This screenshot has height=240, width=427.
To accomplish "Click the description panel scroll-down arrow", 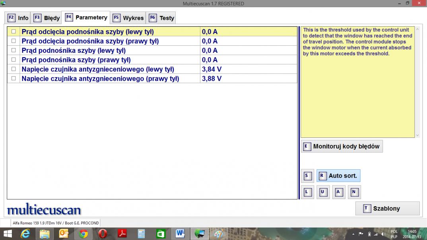I will click(x=417, y=135).
